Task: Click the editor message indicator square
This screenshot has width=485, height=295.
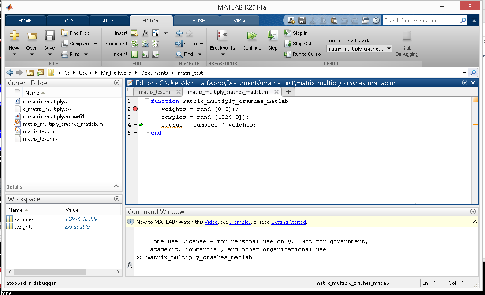Action: (x=475, y=99)
